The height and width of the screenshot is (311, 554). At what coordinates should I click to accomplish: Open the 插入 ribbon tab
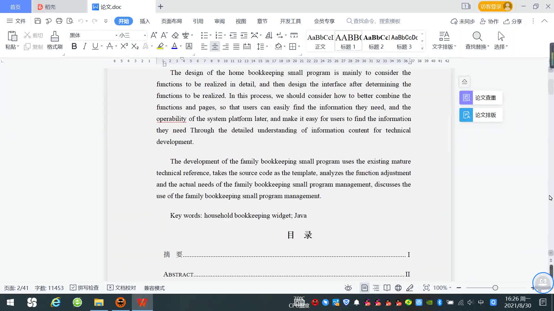pyautogui.click(x=145, y=21)
